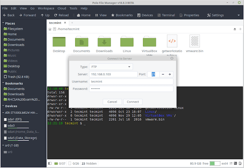Screen dimensions: 244x168
Task: Select the Downloads folder in file view
Action: (104, 42)
